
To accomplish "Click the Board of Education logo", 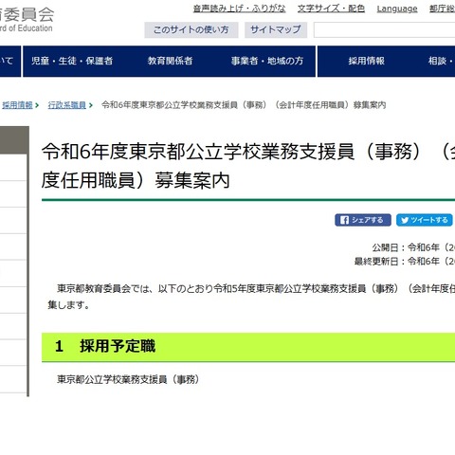I will [x=27, y=19].
